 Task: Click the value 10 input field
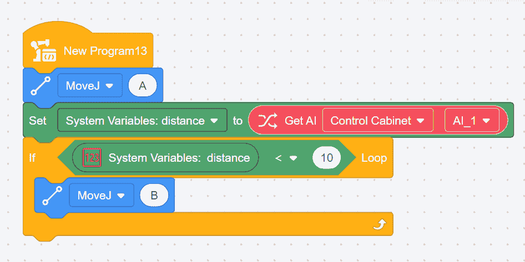pyautogui.click(x=327, y=158)
